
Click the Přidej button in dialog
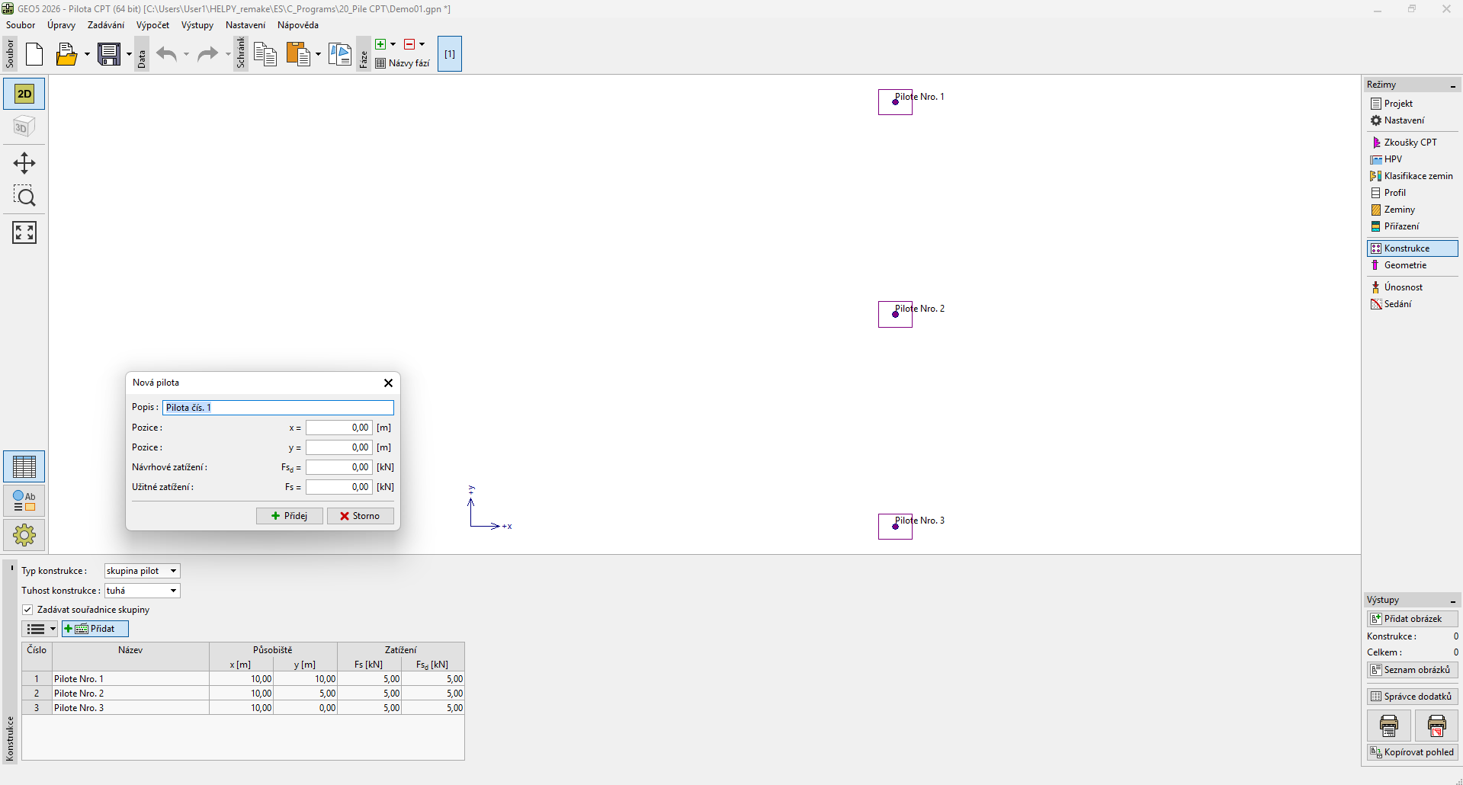[289, 516]
